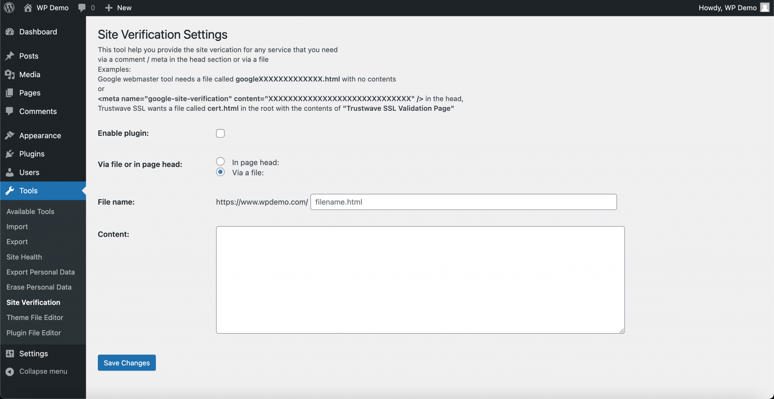Select the 'Via a file' option
The width and height of the screenshot is (774, 399).
pyautogui.click(x=220, y=172)
